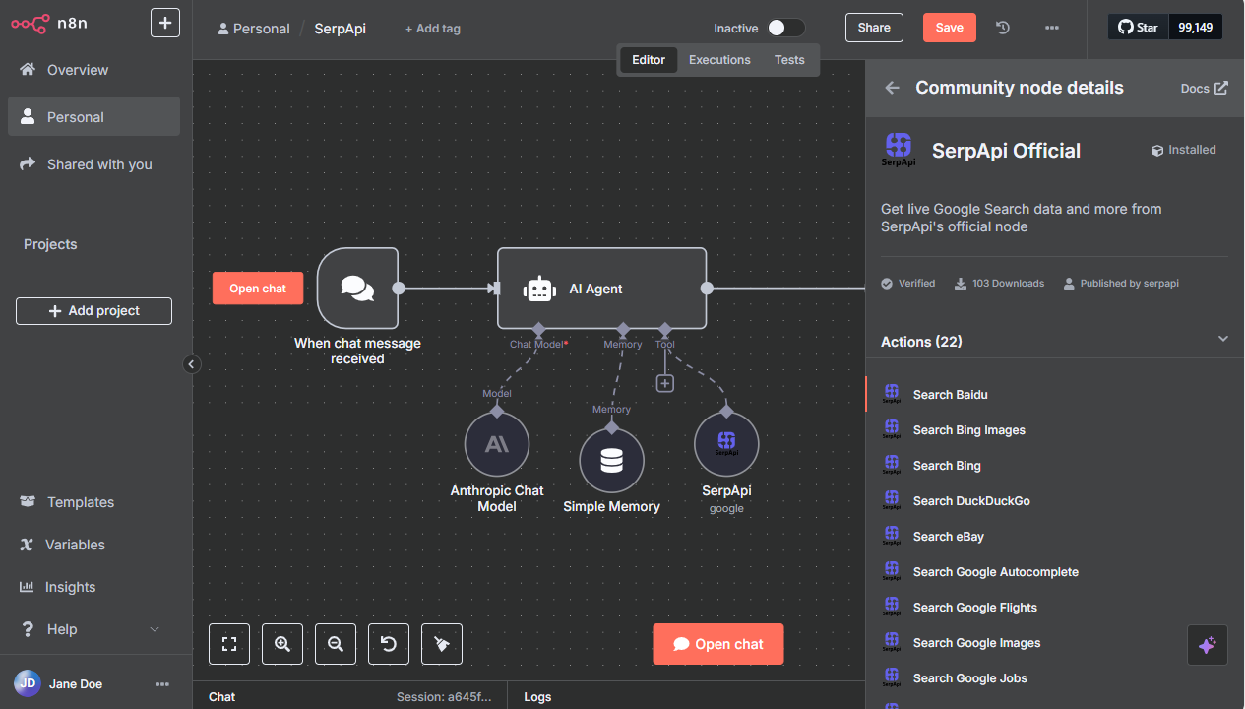Screen dimensions: 1245x709
Task: Toggle the workflow Inactive switch
Action: (786, 29)
